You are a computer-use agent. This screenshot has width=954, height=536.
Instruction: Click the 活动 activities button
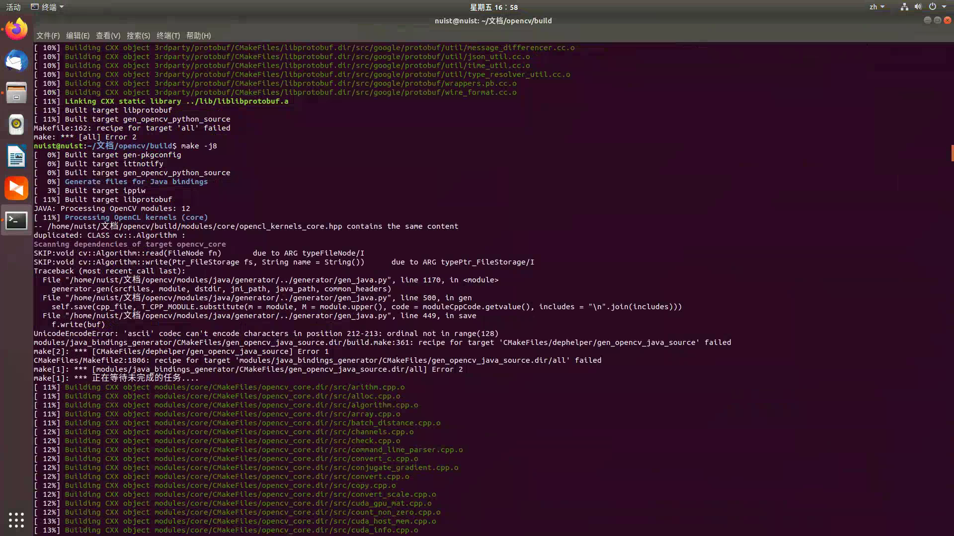(13, 7)
